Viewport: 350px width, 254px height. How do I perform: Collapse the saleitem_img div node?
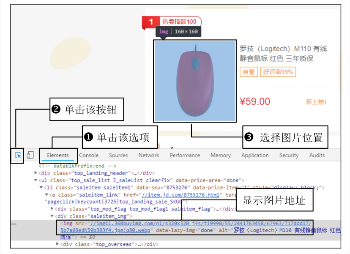tap(52, 216)
